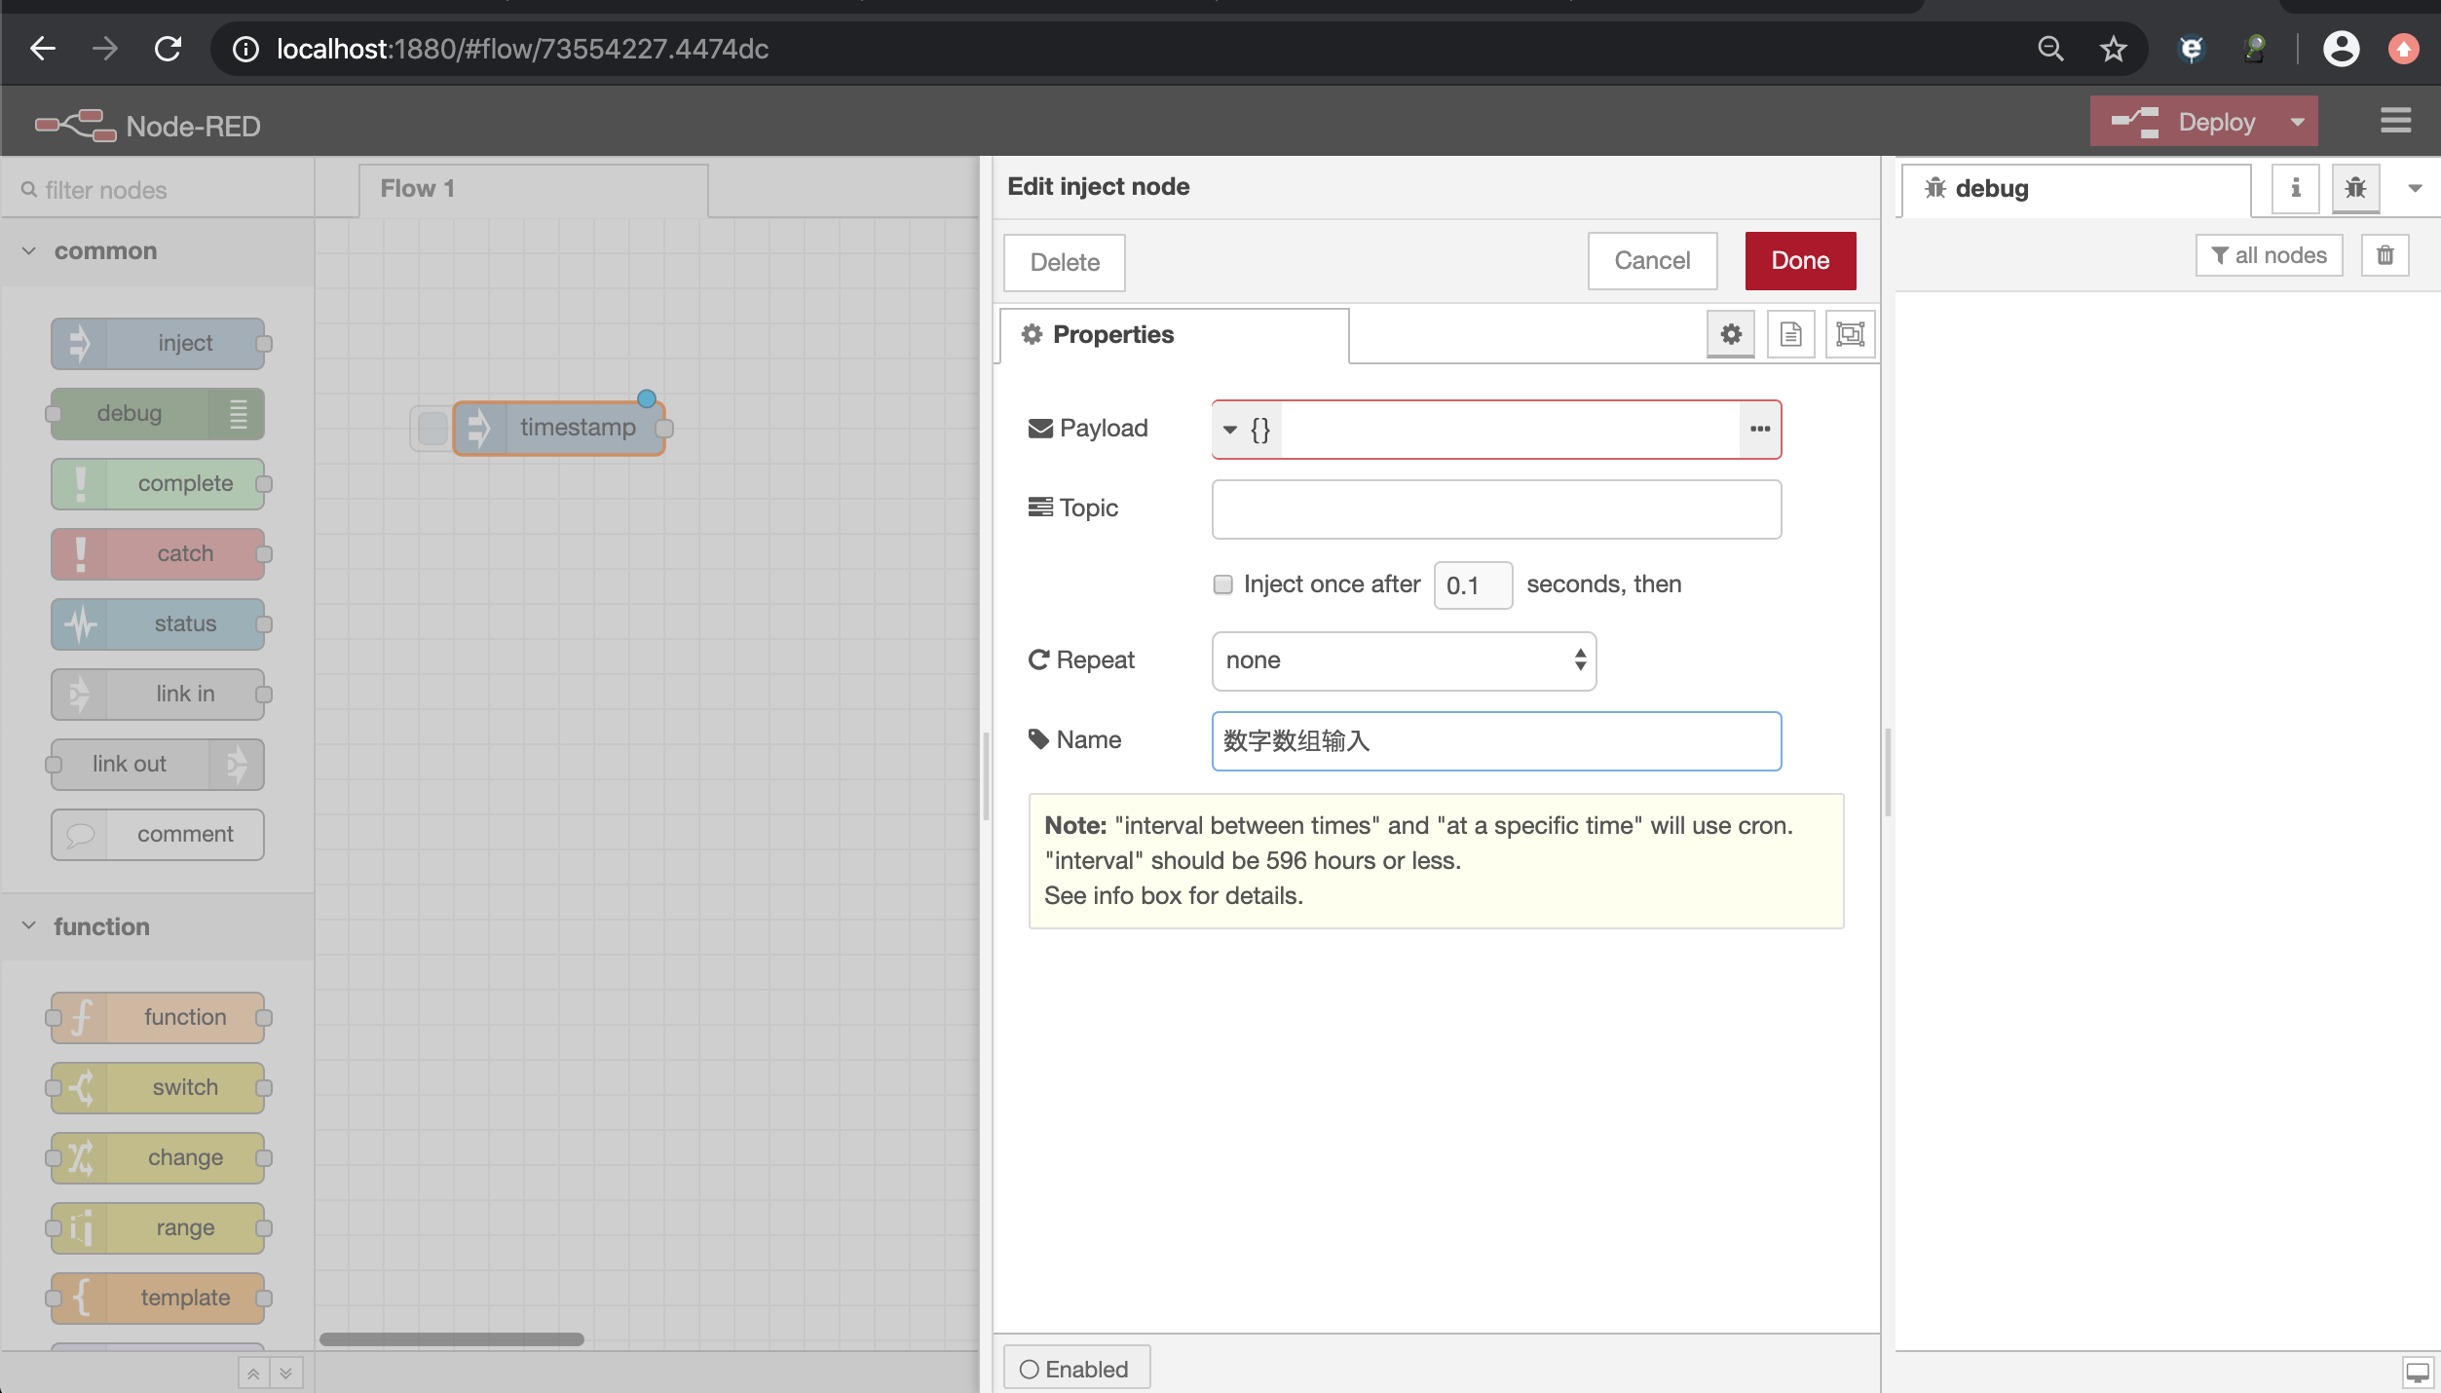Viewport: 2441px width, 1393px height.
Task: Open the debug bug sidebar tab
Action: click(x=2356, y=188)
